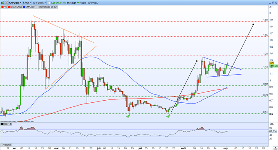Toggle the Ichimoku (9 26 52) indicator
This screenshot has width=278, height=150.
(47, 7)
